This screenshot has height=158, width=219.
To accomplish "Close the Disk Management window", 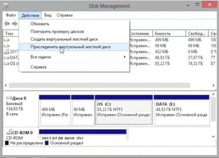I will tap(210, 5).
